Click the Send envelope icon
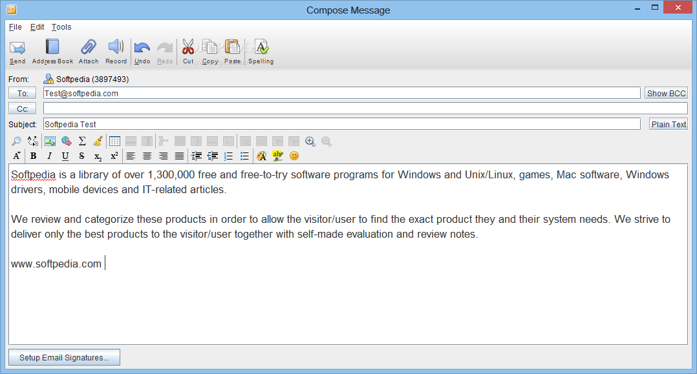This screenshot has width=697, height=374. point(17,52)
